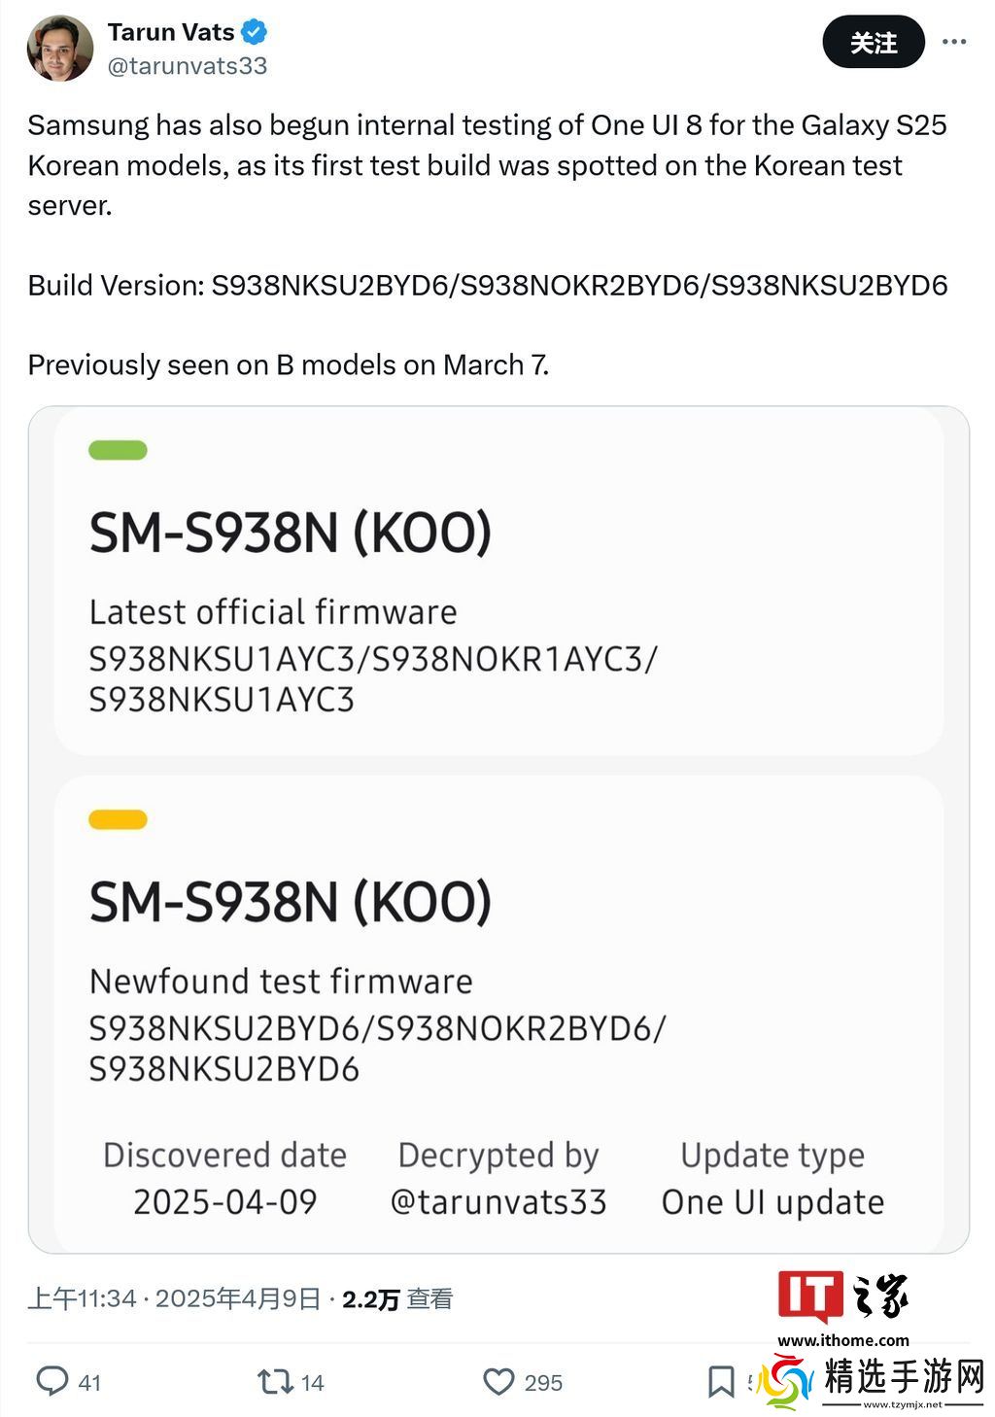Click the yellow pill on the test firmware card
This screenshot has height=1417, width=995.
tap(118, 819)
